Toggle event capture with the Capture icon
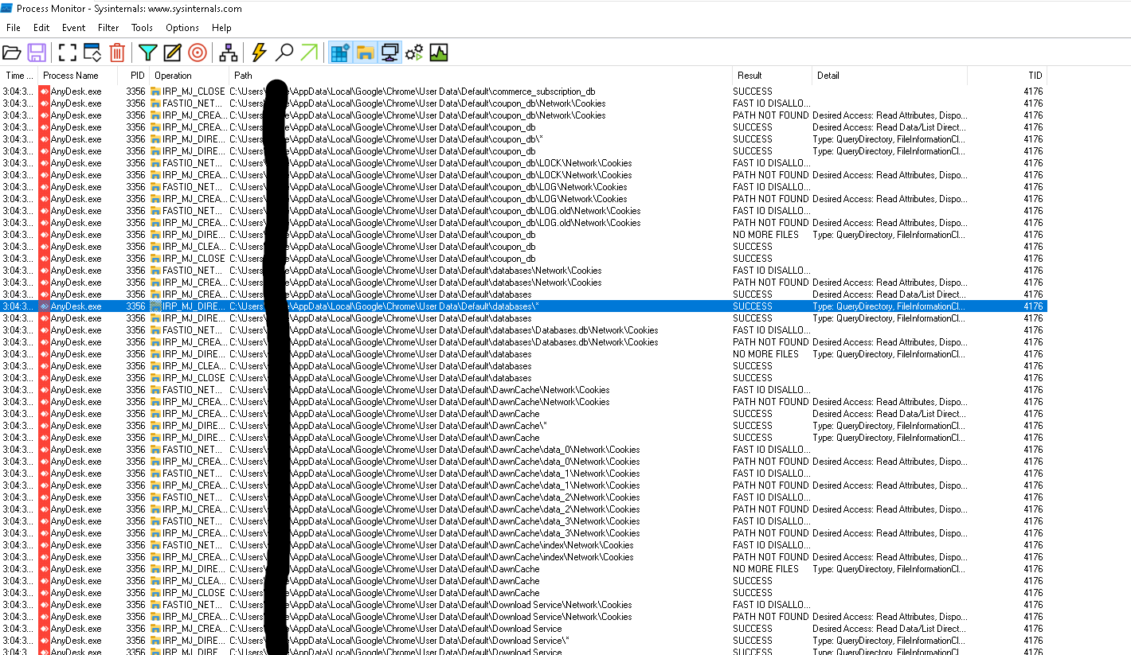The image size is (1131, 655). 68,53
